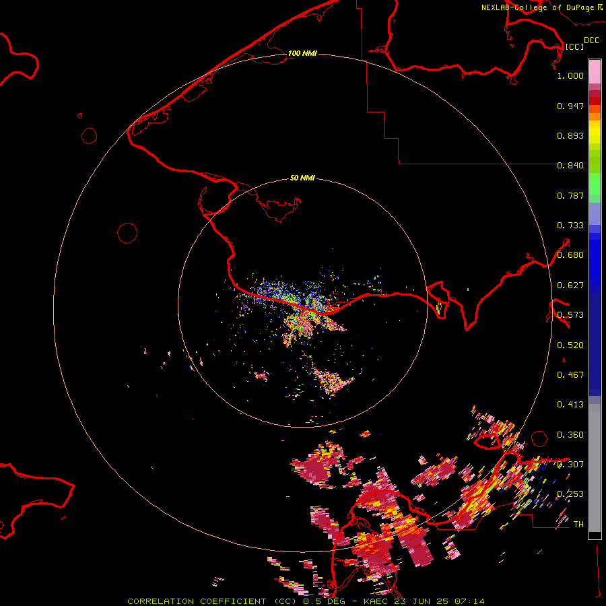Click the 0.413 legend value
The width and height of the screenshot is (606, 606).
(x=570, y=405)
